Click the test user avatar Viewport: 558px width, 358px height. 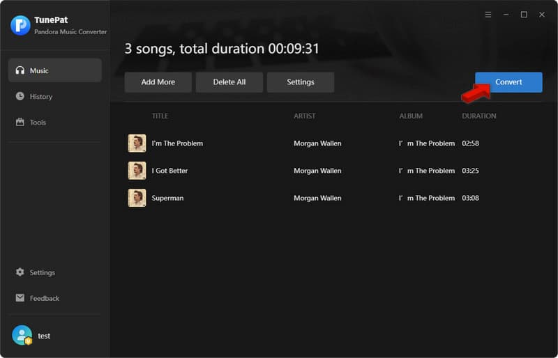(22, 335)
